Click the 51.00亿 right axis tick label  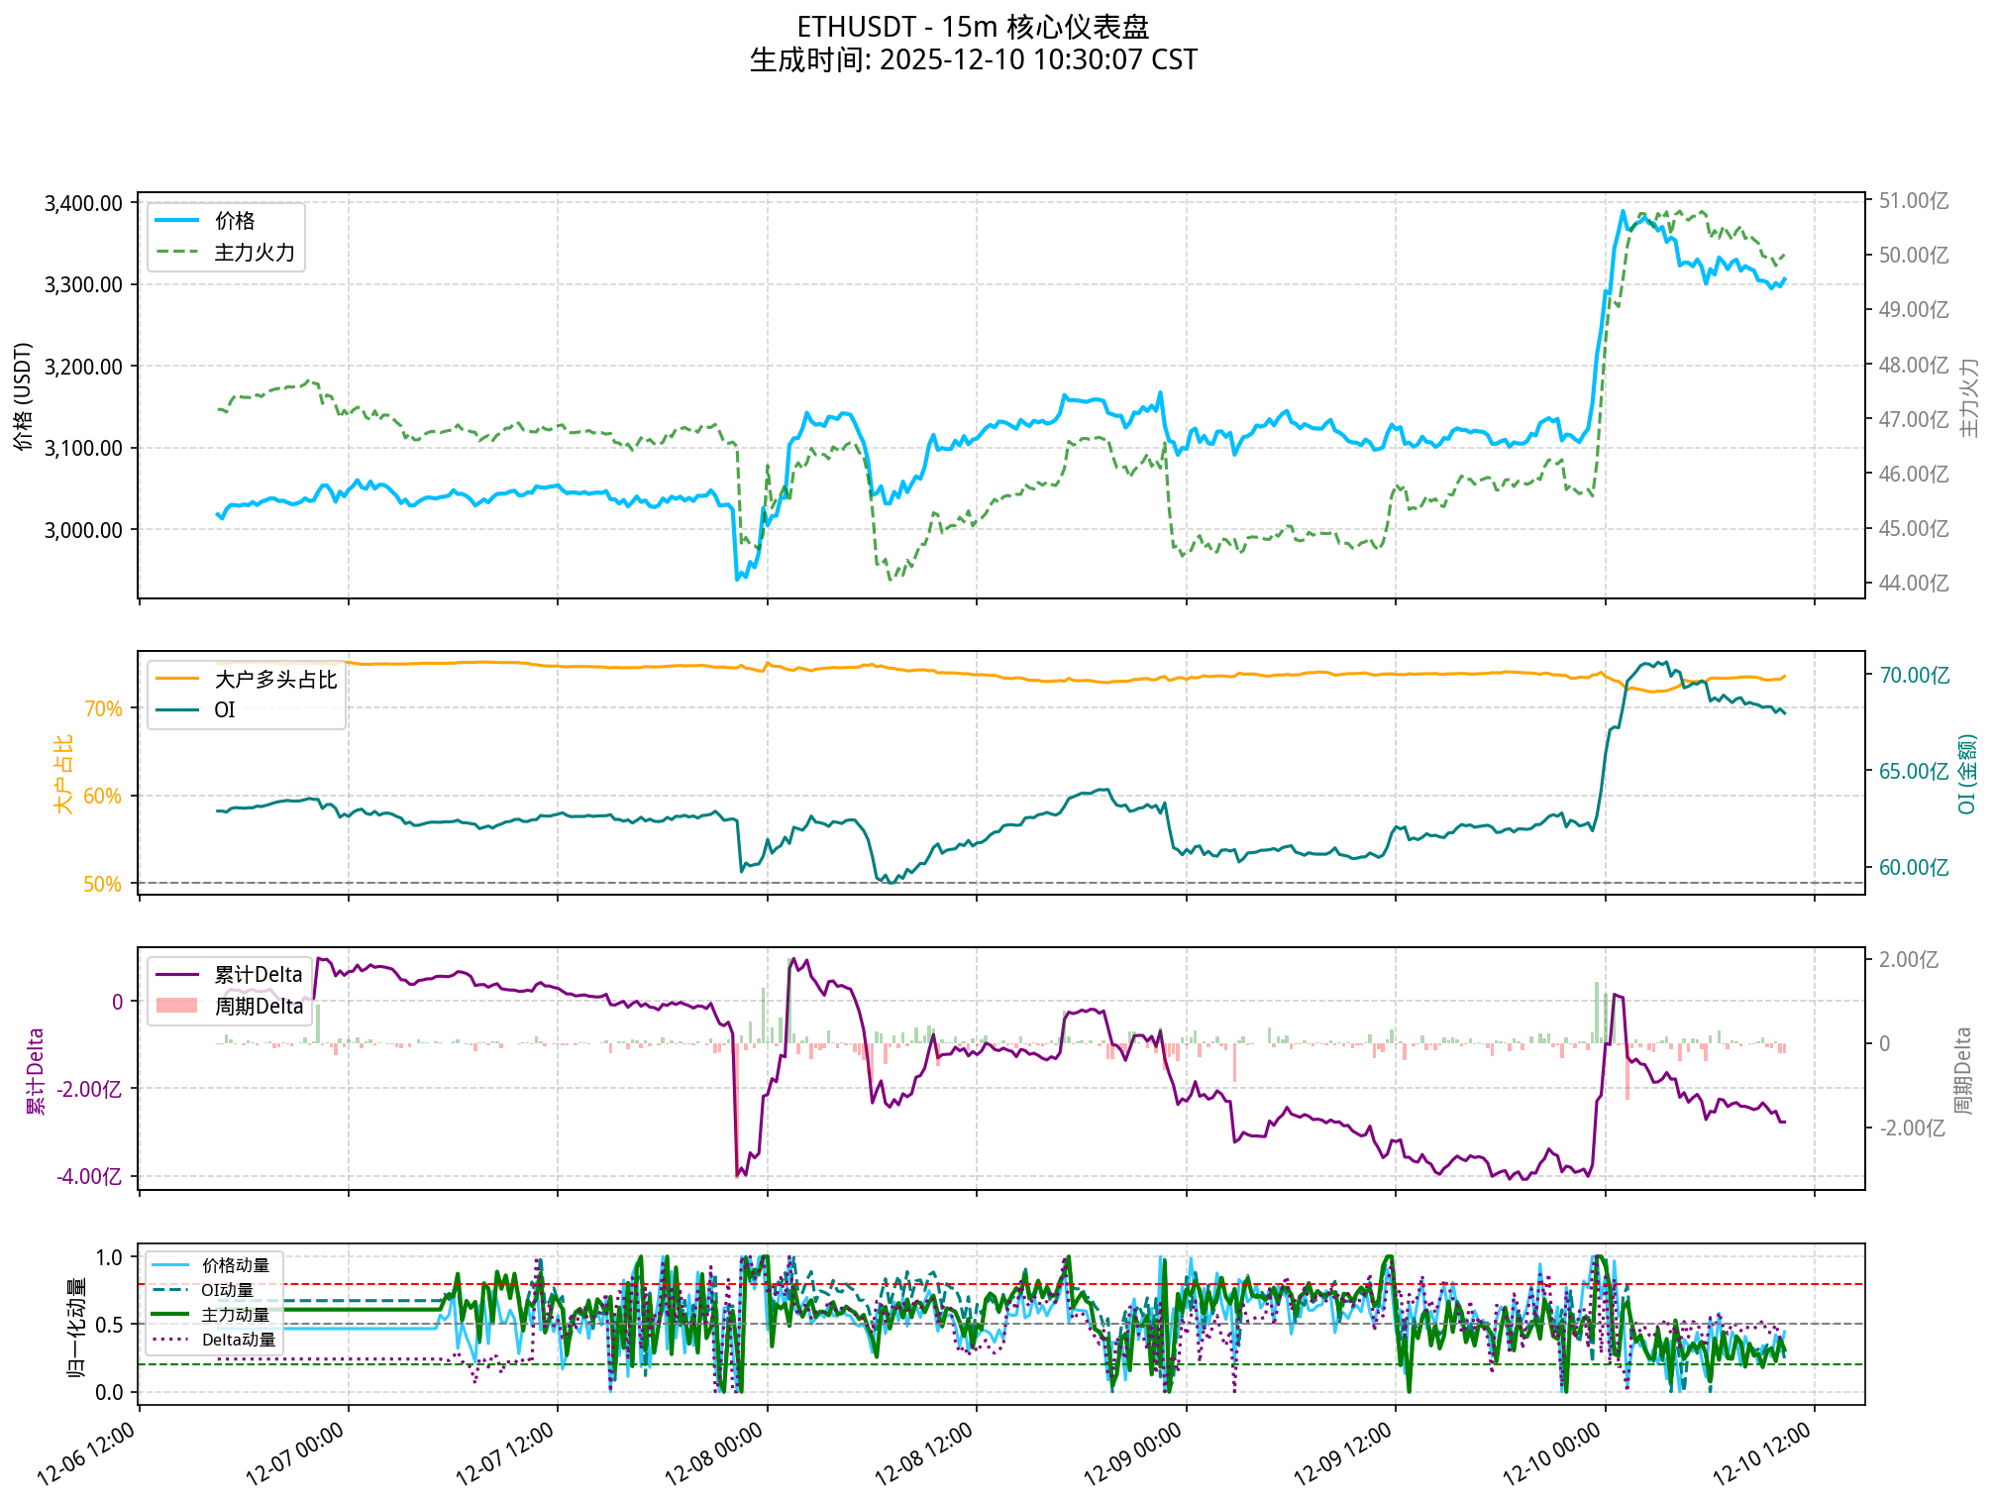pos(1914,202)
